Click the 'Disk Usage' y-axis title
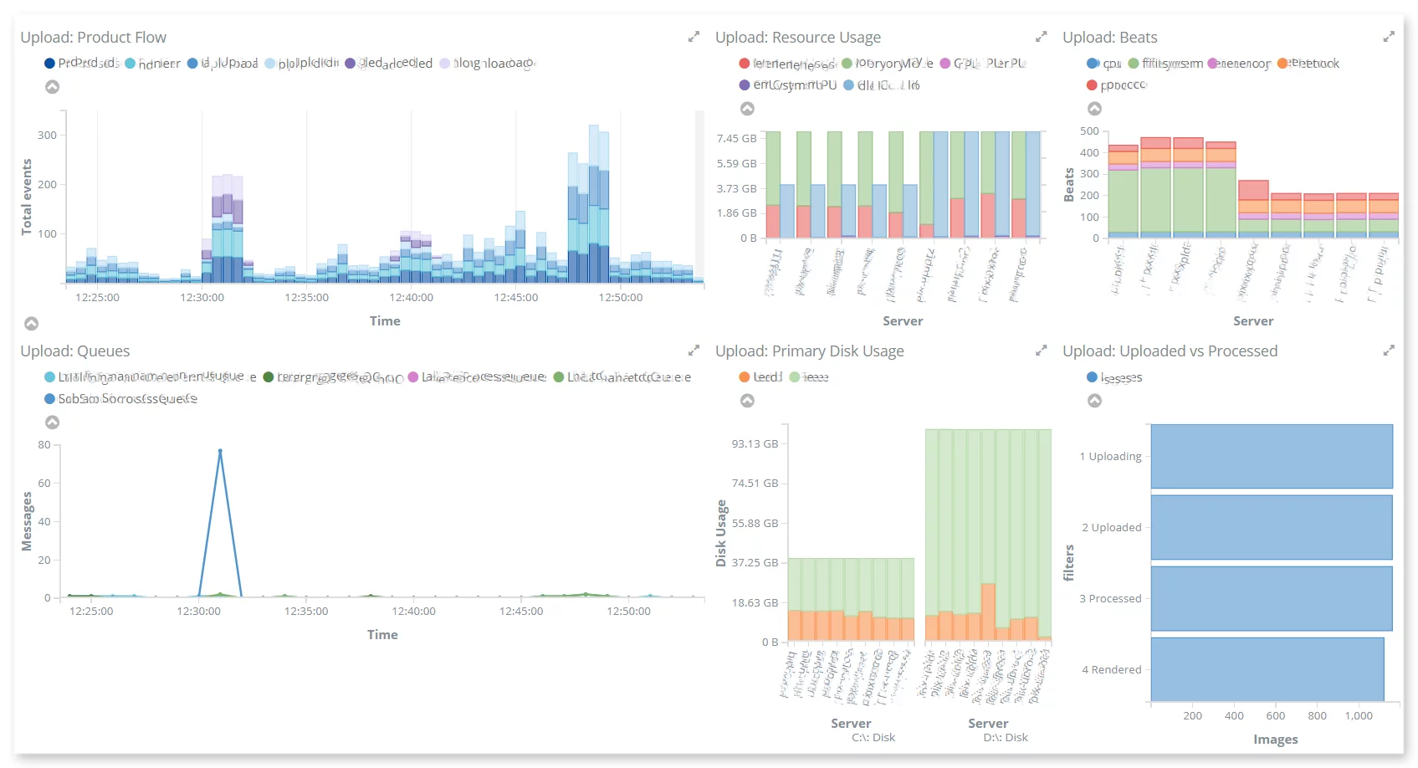The height and width of the screenshot is (768, 1418). click(x=721, y=534)
